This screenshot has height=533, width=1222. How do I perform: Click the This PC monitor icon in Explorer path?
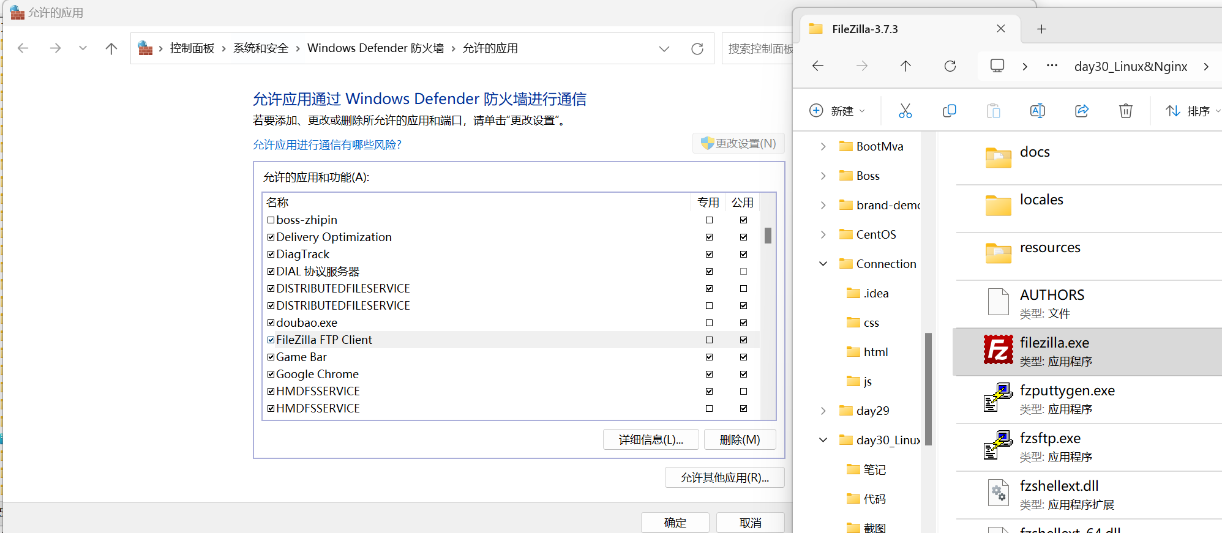(997, 65)
